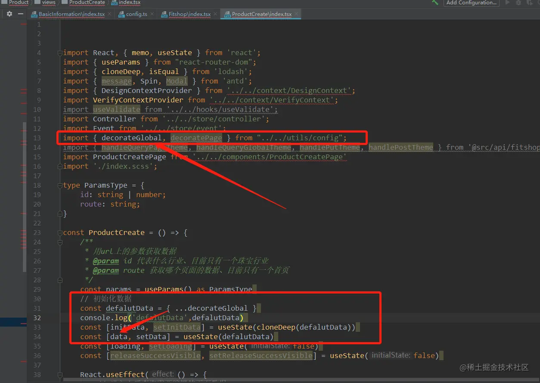This screenshot has height=383, width=540.
Task: Click the Debug bug icon
Action: [x=518, y=3]
